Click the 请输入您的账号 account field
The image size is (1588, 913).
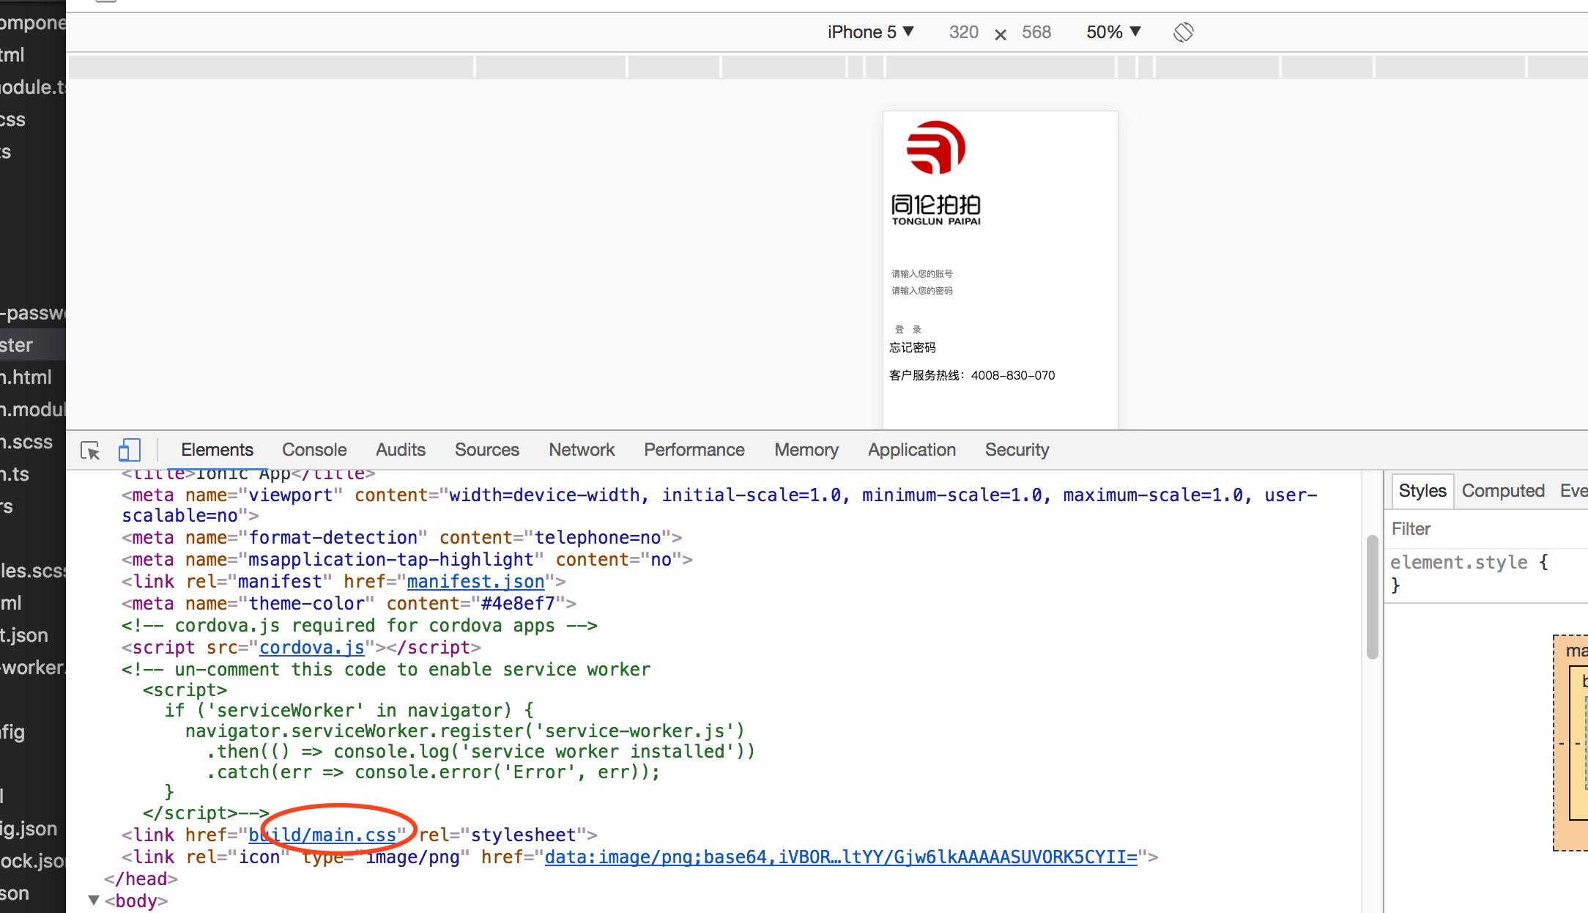coord(922,273)
